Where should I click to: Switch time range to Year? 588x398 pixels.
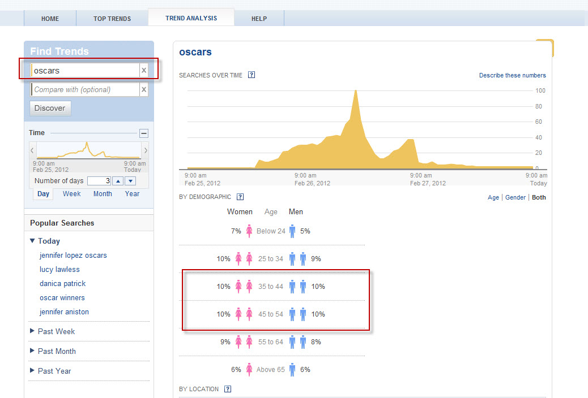133,194
